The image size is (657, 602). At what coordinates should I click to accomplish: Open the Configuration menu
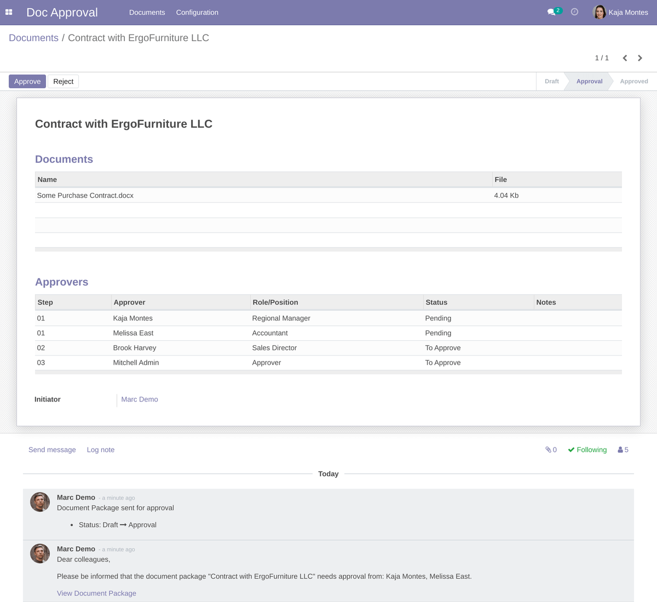(x=197, y=12)
